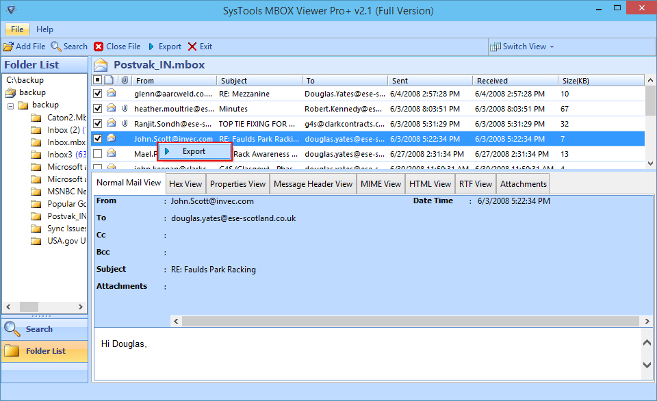This screenshot has width=657, height=401.
Task: Open the Switch View dropdown arrow
Action: (552, 47)
